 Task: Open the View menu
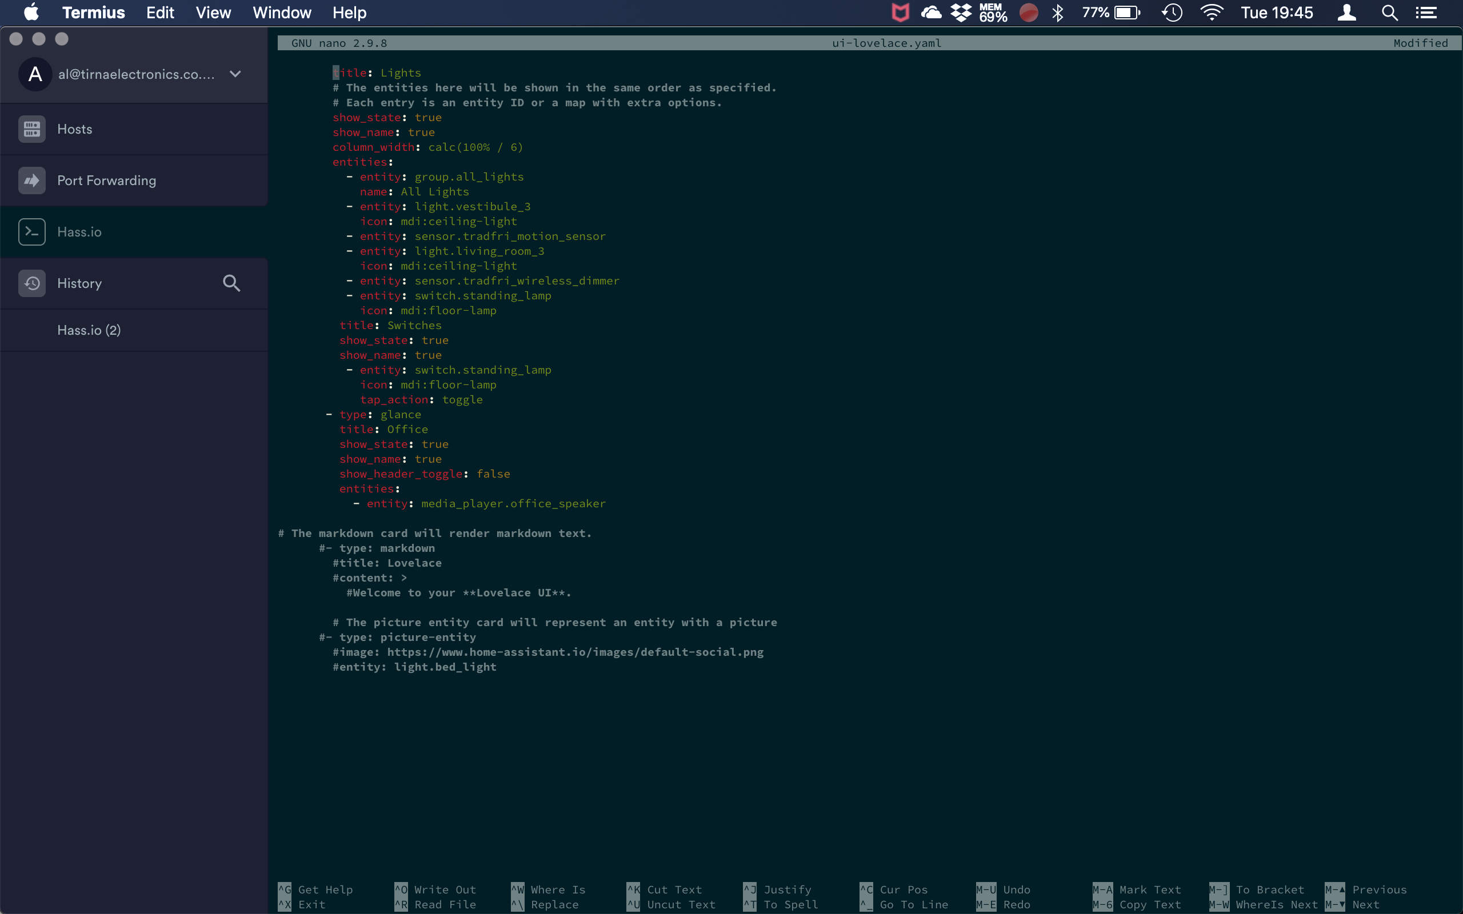click(213, 12)
